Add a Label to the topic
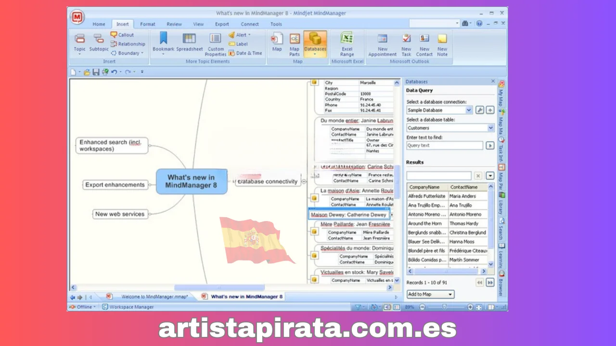Image resolution: width=616 pixels, height=346 pixels. (x=238, y=44)
